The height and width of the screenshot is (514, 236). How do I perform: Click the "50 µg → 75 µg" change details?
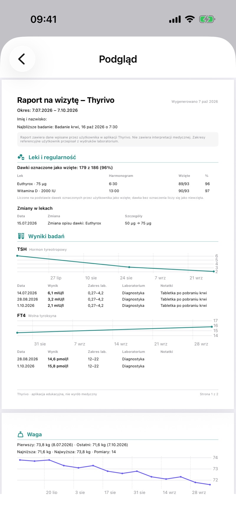coord(138,223)
